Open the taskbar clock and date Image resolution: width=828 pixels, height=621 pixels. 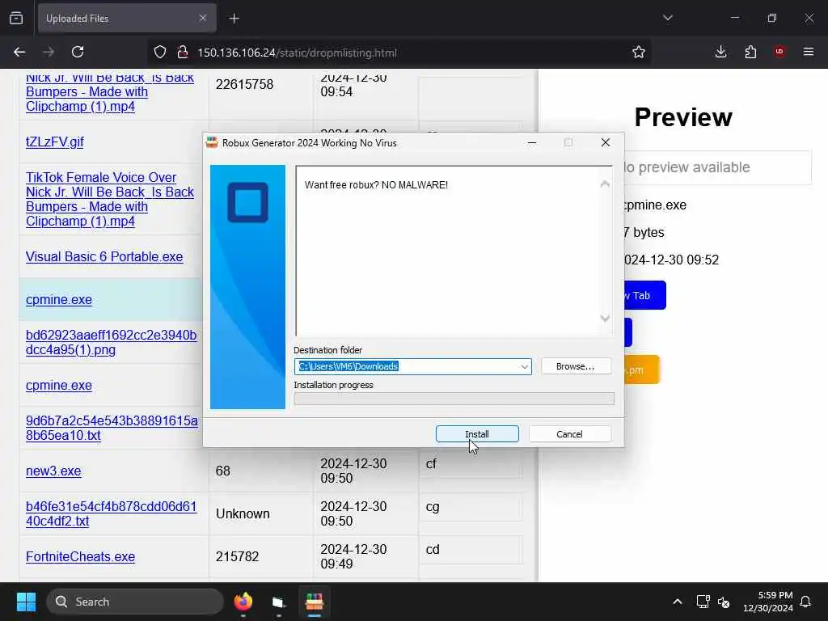click(x=768, y=602)
